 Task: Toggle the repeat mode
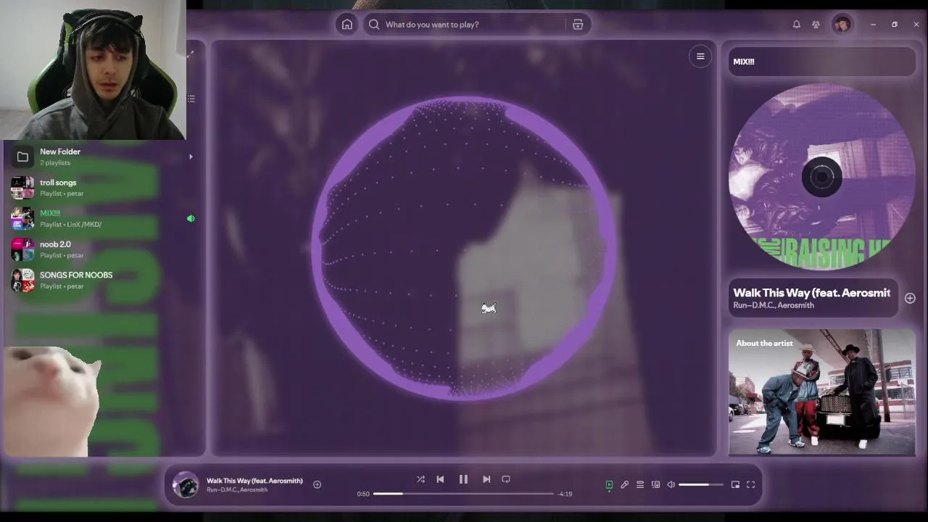[x=506, y=479]
